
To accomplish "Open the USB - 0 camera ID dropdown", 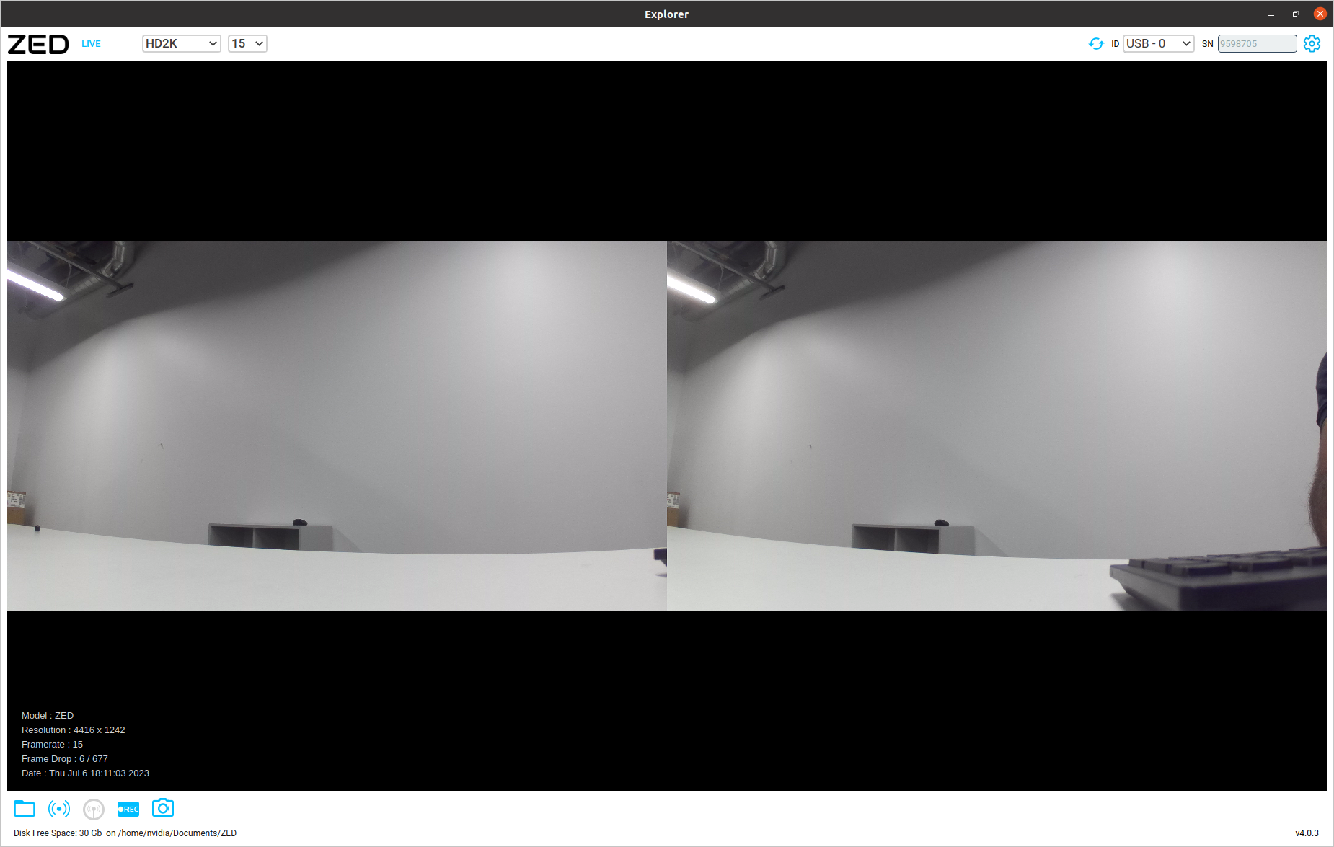I will 1158,43.
